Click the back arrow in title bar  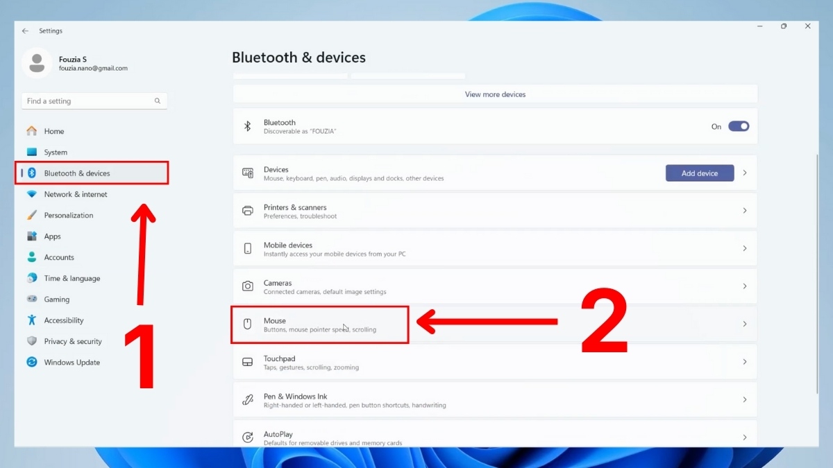pyautogui.click(x=25, y=31)
